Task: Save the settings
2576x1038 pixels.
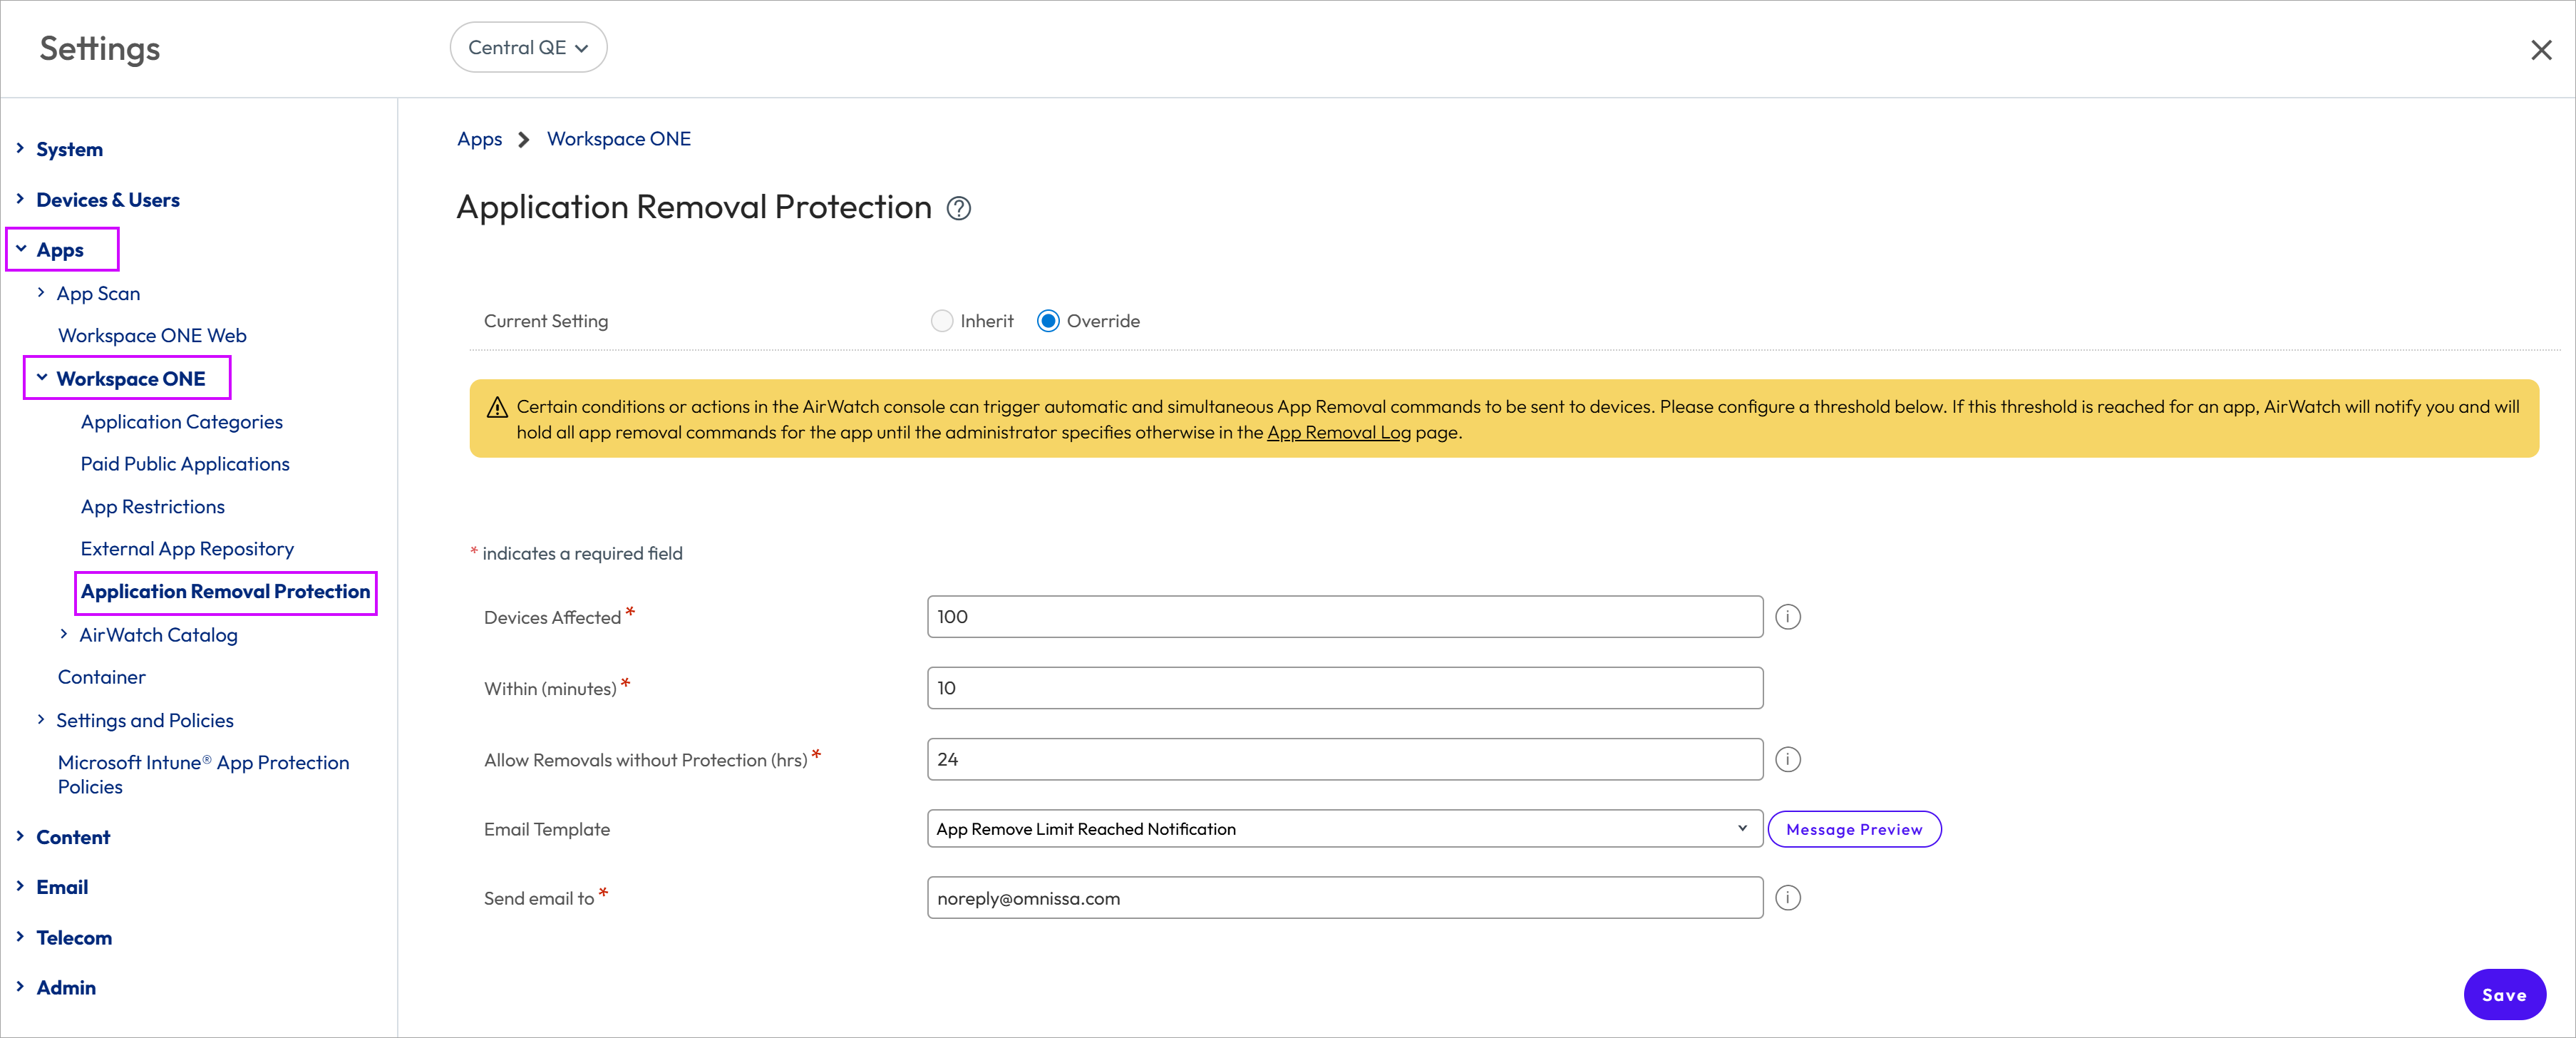Action: tap(2504, 995)
